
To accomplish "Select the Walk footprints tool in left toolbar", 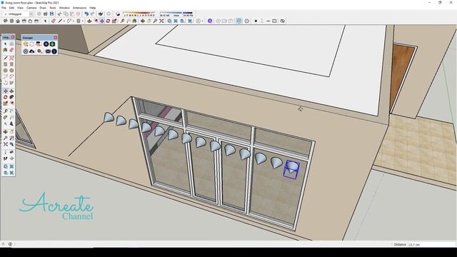I will click(x=6, y=158).
